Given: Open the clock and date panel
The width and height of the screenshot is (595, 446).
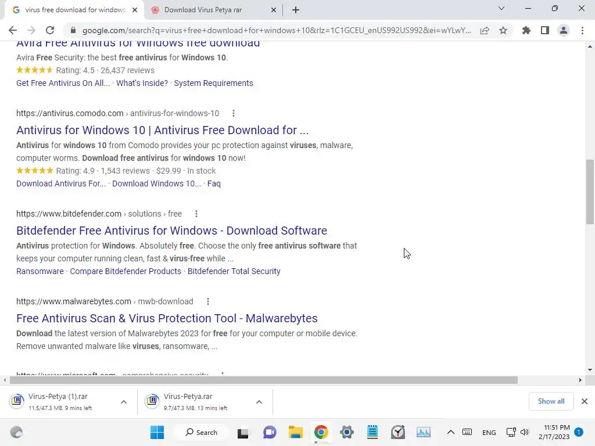Looking at the screenshot, I should 554,432.
